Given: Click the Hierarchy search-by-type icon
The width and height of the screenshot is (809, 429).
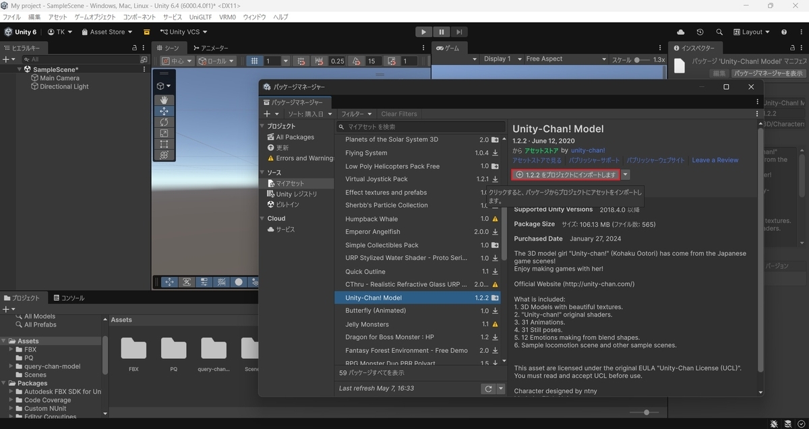Looking at the screenshot, I should [144, 59].
